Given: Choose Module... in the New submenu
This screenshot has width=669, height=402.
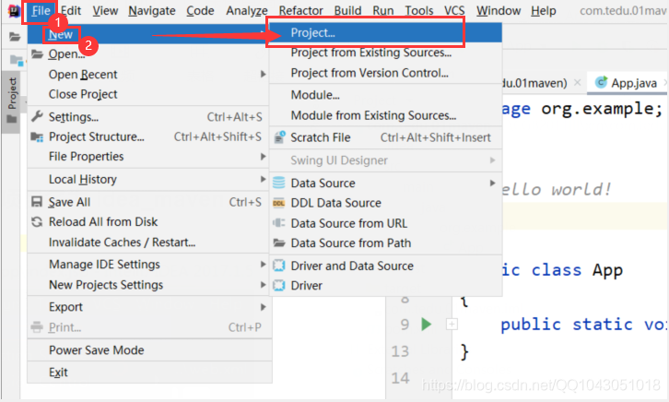Looking at the screenshot, I should coord(385,95).
